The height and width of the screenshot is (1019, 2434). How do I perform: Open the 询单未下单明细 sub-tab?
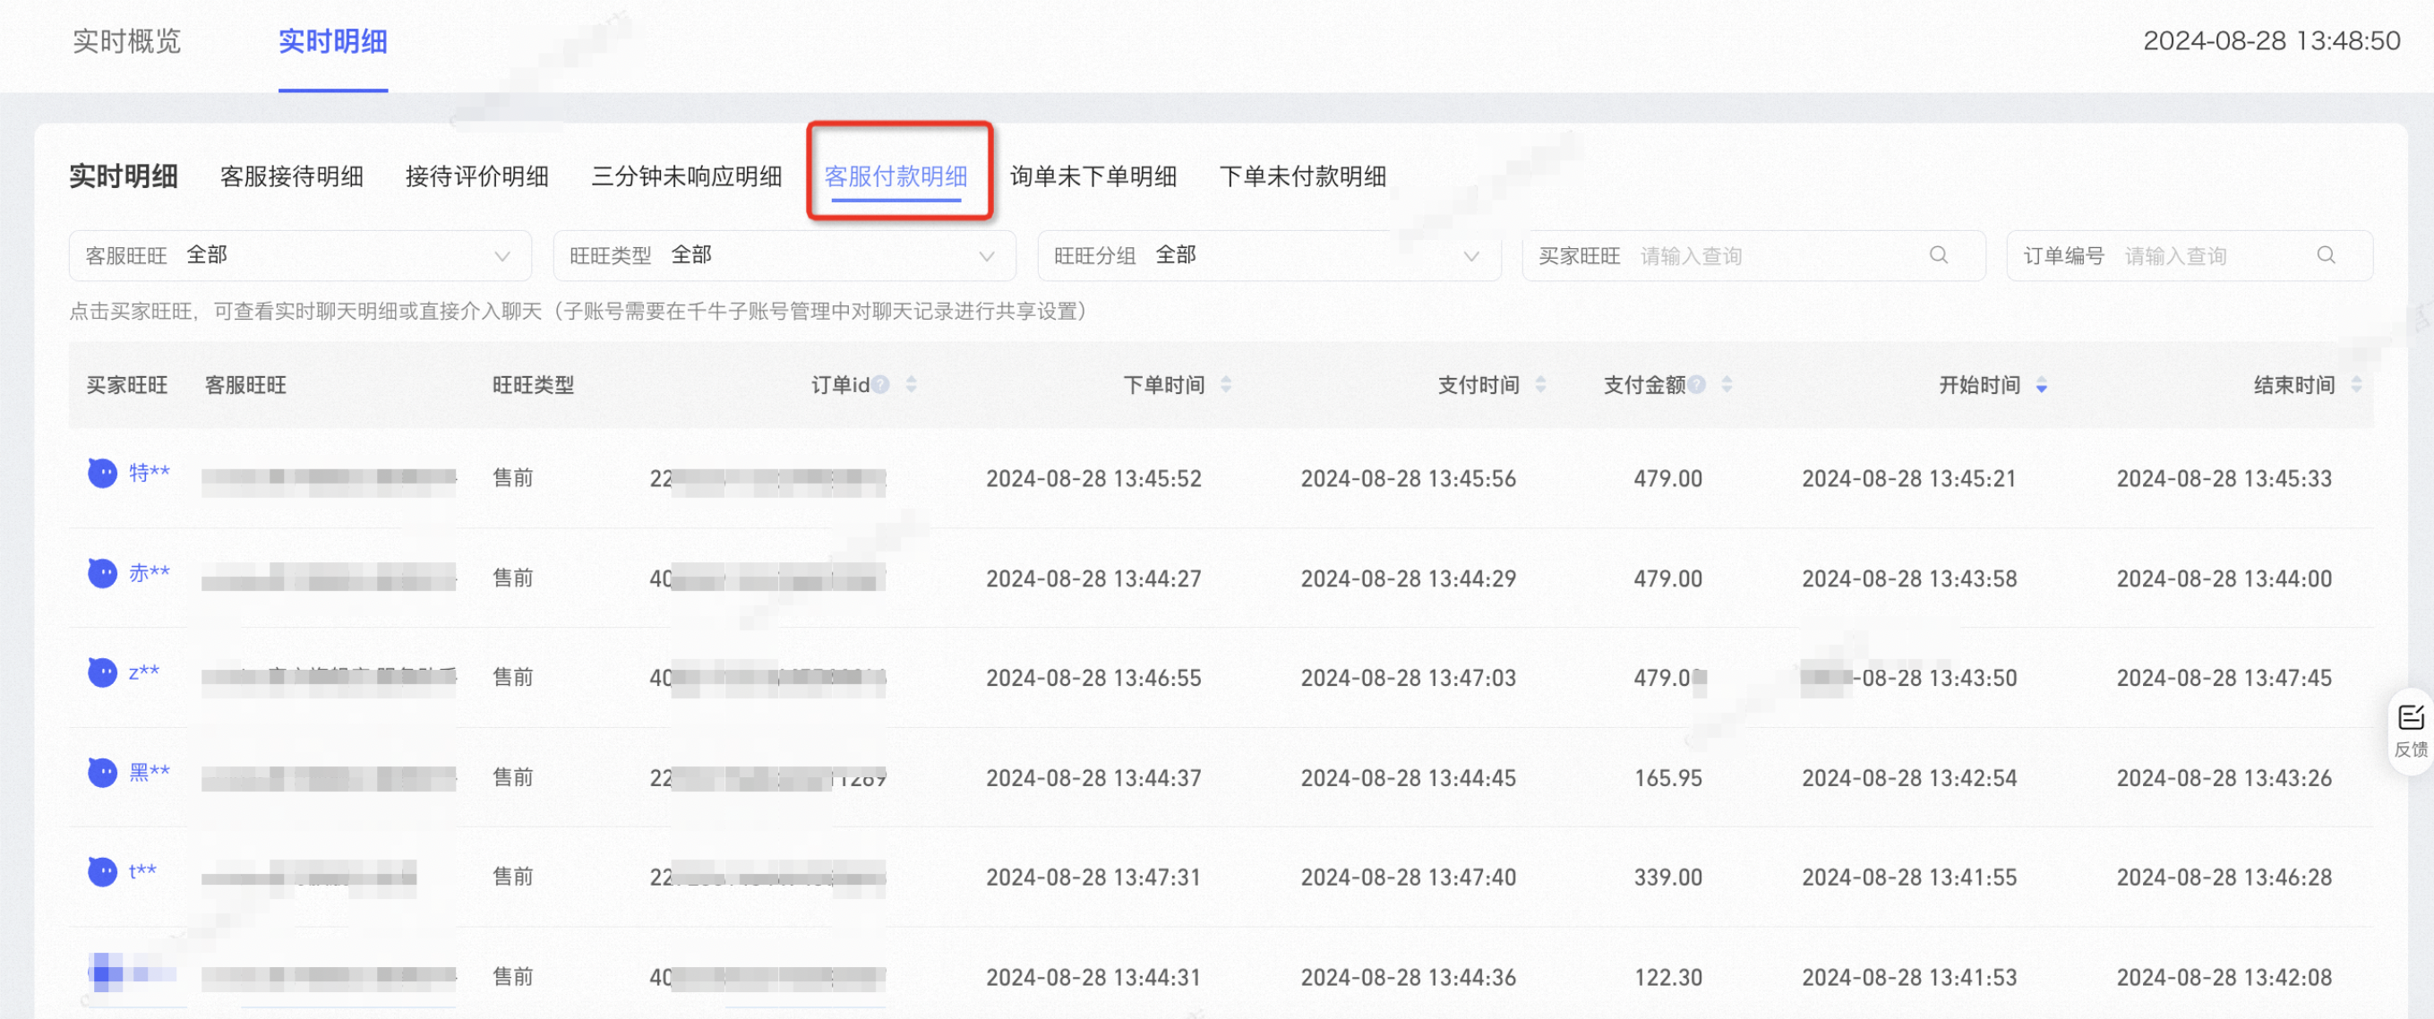1093,176
